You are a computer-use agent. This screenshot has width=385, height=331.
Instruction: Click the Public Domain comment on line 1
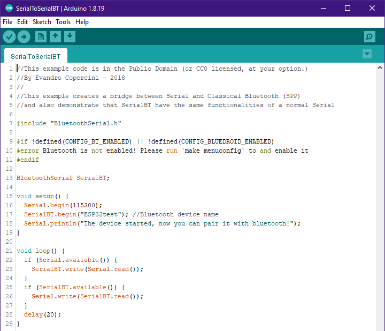(162, 69)
